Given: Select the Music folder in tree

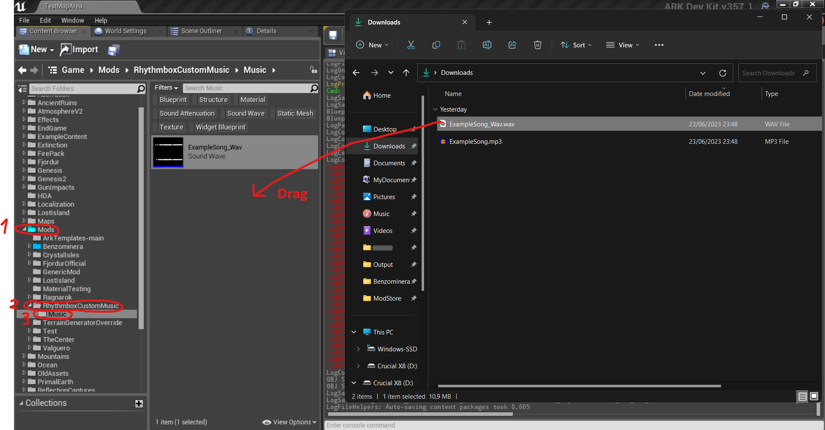Looking at the screenshot, I should click(x=57, y=314).
